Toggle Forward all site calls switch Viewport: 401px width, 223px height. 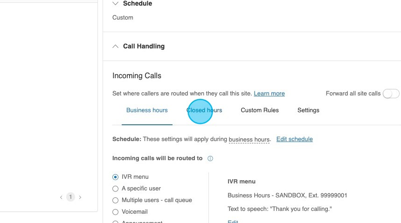coord(391,94)
